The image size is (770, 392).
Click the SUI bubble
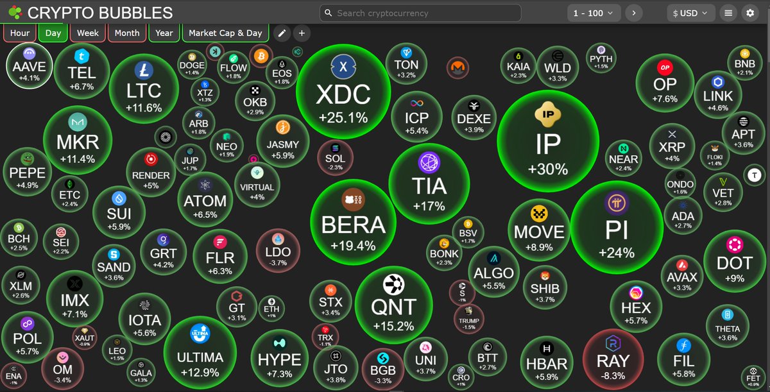(x=119, y=212)
